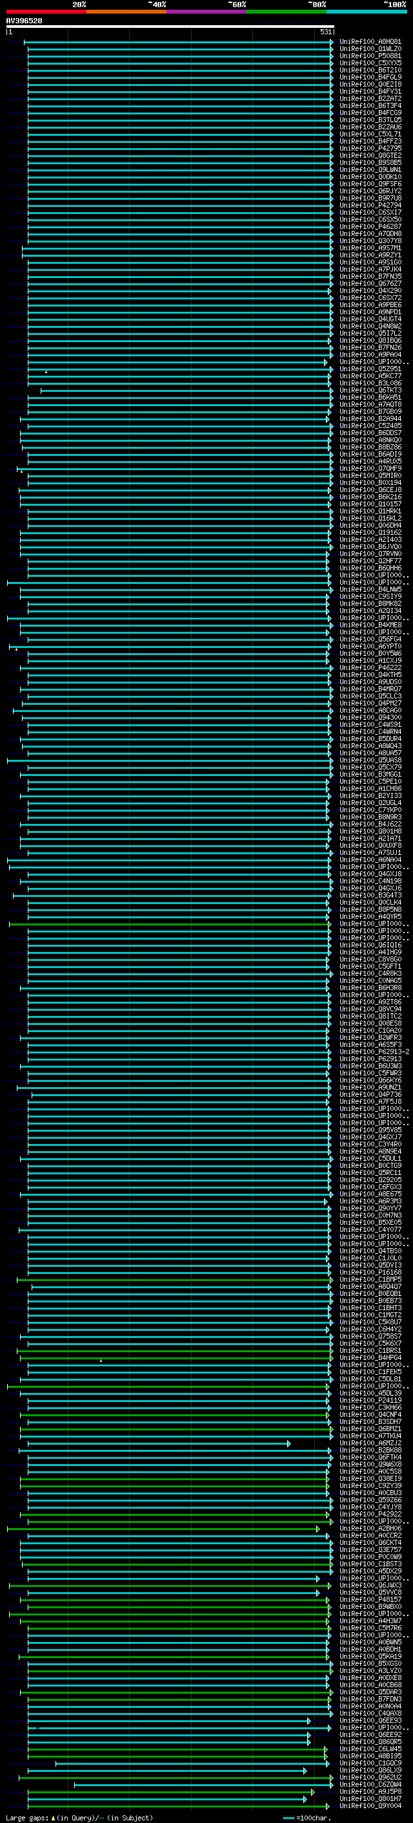Click hit label UniRef100_Q5KA19

pyautogui.click(x=370, y=1657)
